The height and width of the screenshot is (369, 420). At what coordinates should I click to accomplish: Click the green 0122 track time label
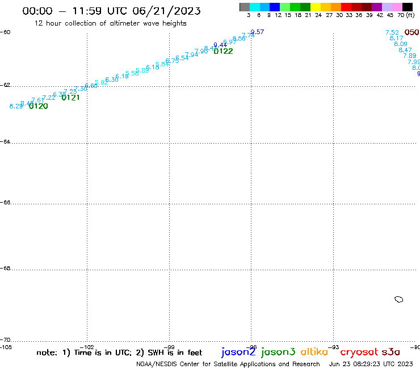click(224, 51)
